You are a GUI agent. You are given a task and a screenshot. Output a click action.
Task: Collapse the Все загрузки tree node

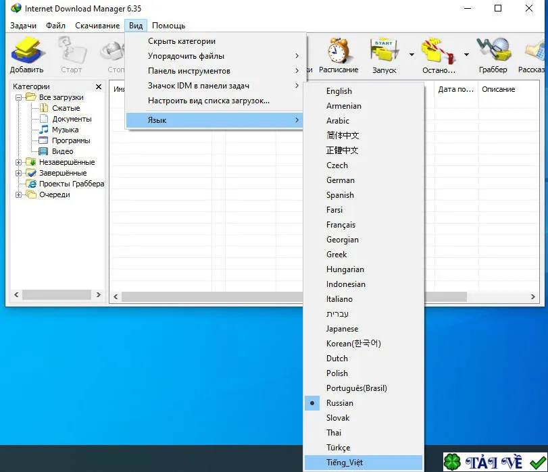(x=18, y=97)
